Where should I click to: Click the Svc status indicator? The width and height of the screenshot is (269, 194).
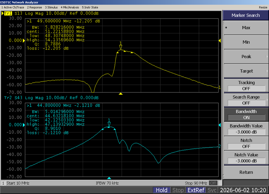(x=212, y=190)
